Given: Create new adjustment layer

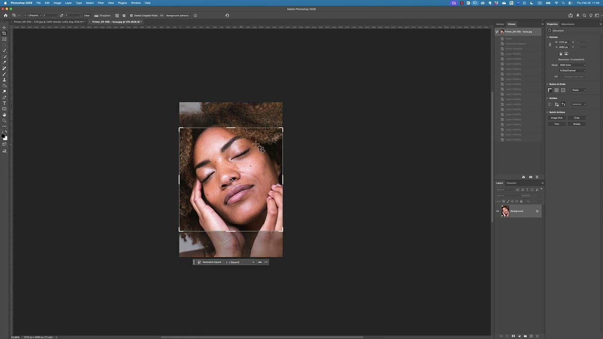Looking at the screenshot, I should [519, 336].
